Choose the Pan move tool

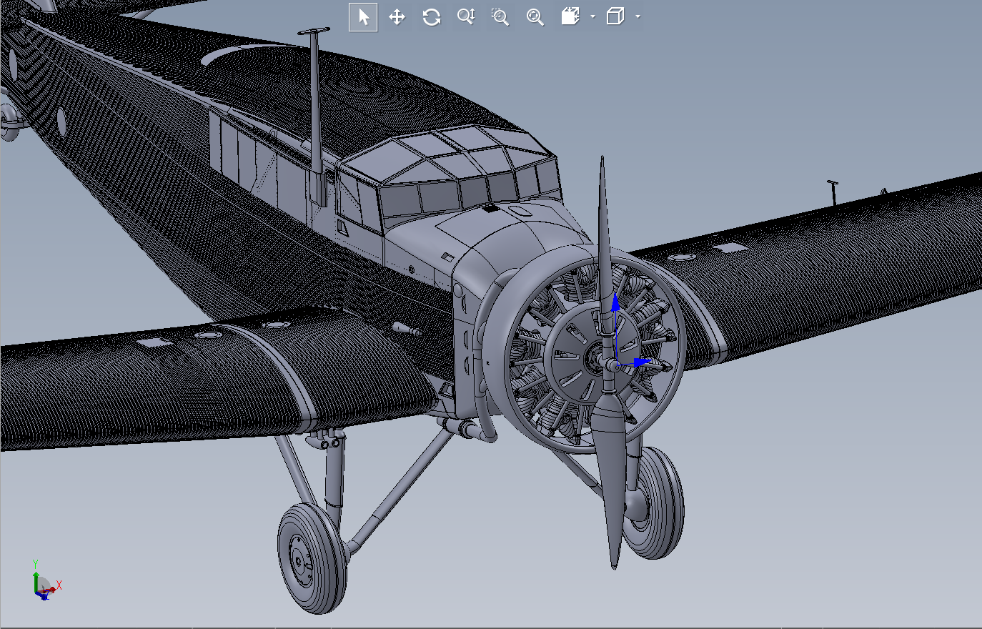coord(397,17)
